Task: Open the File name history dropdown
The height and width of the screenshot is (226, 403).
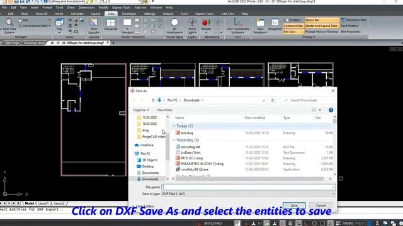Action: (333, 187)
